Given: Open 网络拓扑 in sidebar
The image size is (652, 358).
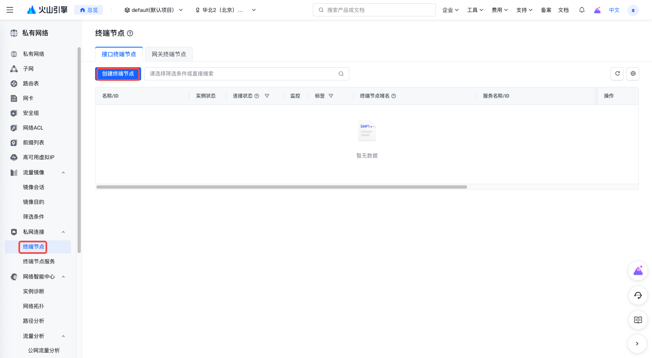Looking at the screenshot, I should point(34,306).
